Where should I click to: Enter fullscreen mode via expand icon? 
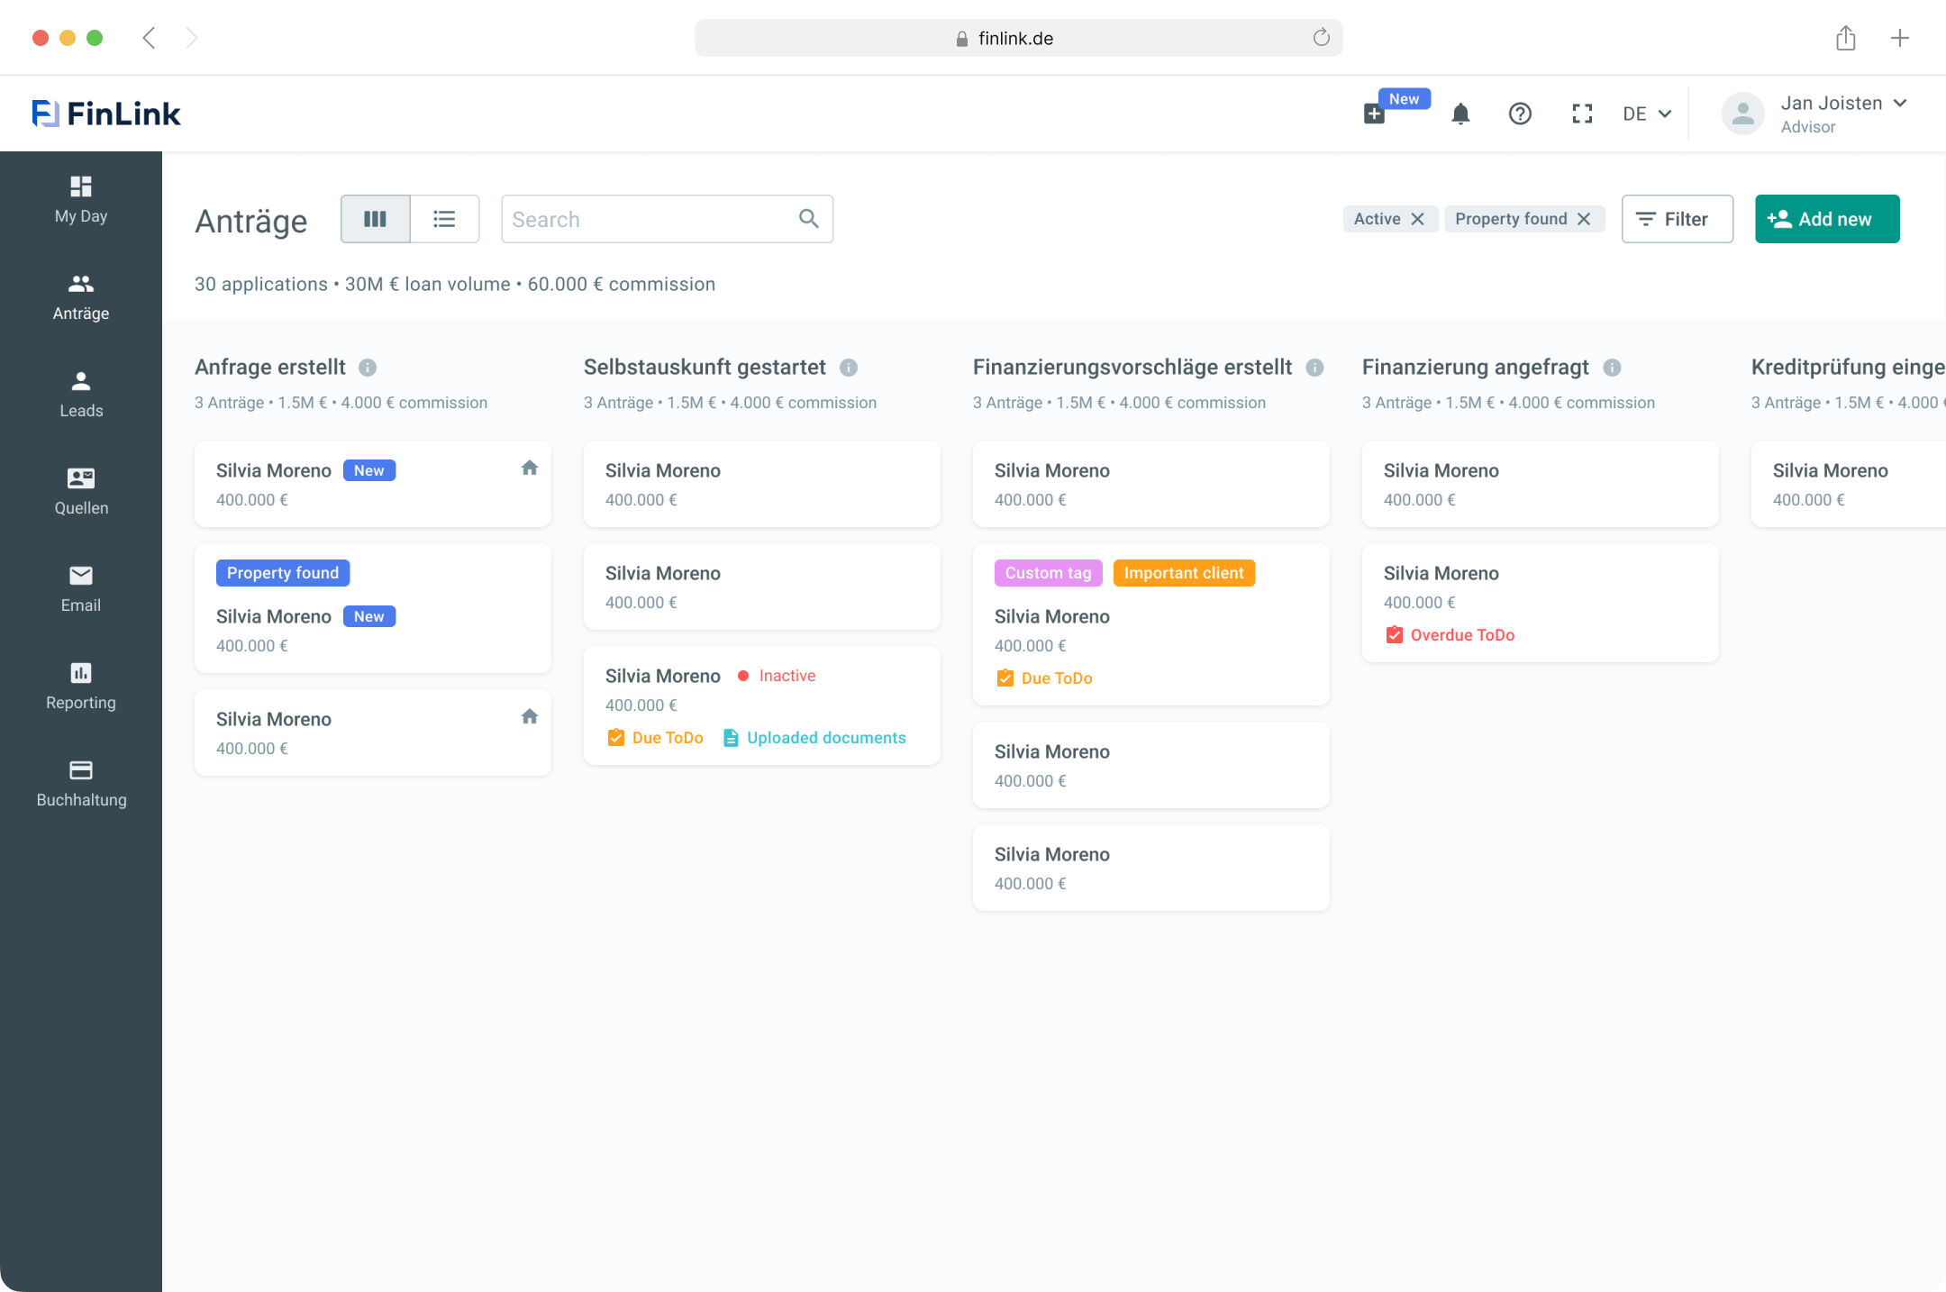pos(1582,114)
